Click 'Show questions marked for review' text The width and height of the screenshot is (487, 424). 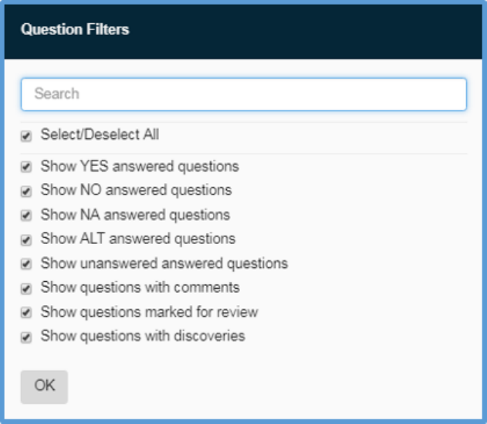pyautogui.click(x=149, y=312)
